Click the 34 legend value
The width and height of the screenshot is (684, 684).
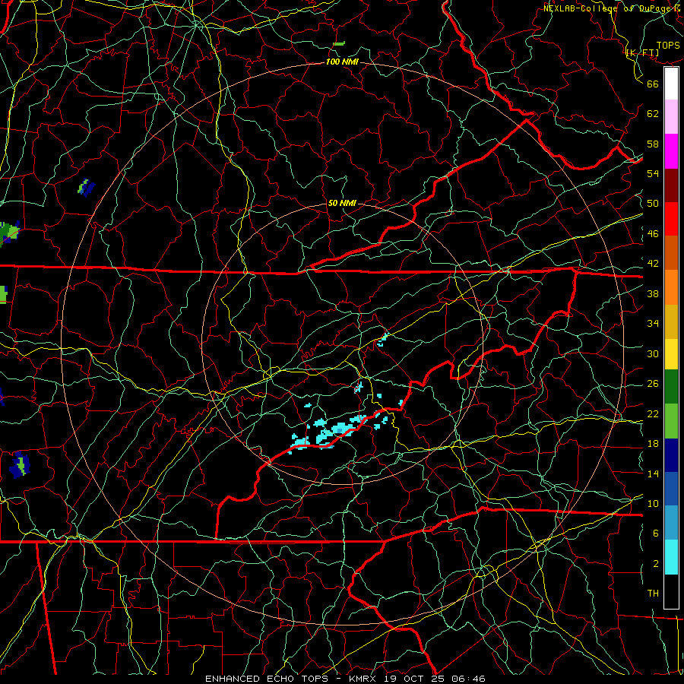(653, 324)
